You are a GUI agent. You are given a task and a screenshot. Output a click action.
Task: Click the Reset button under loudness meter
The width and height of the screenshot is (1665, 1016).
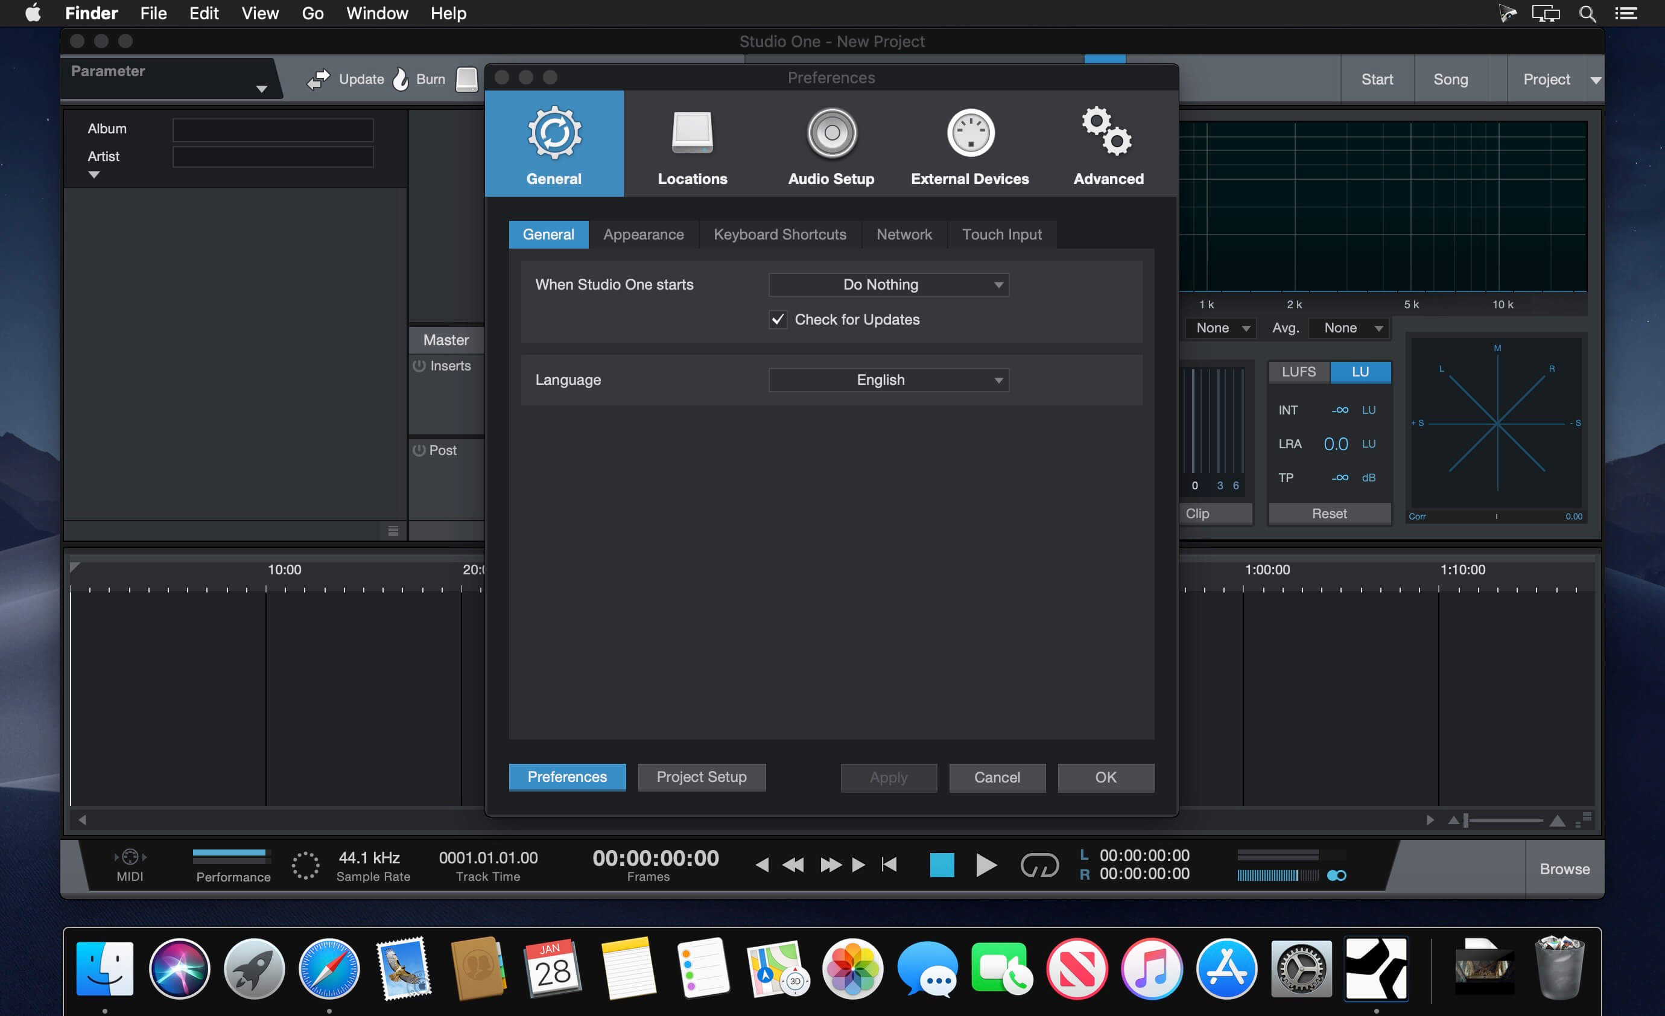click(1329, 514)
